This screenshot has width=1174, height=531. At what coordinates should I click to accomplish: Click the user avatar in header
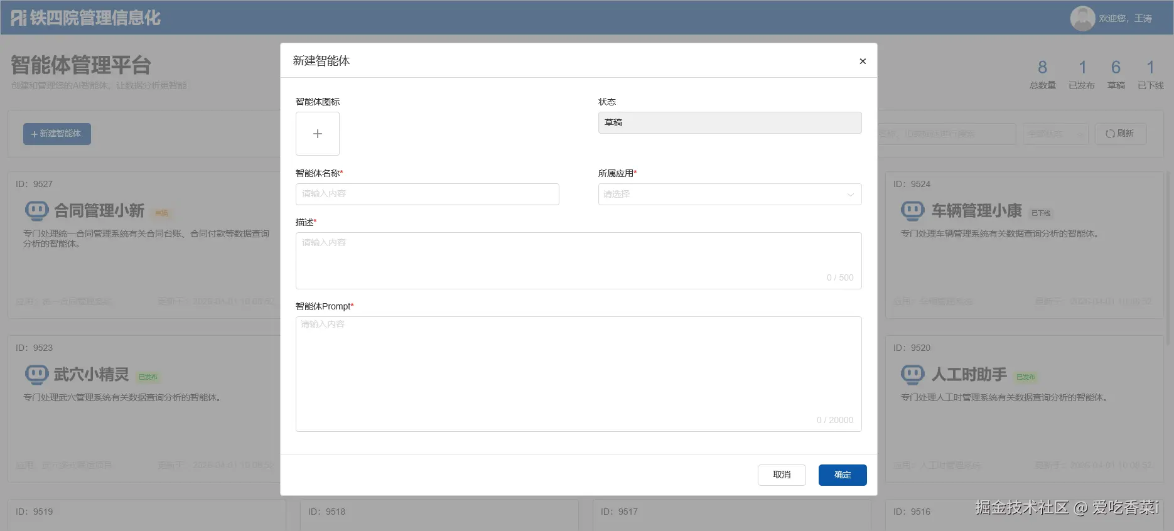click(1082, 18)
